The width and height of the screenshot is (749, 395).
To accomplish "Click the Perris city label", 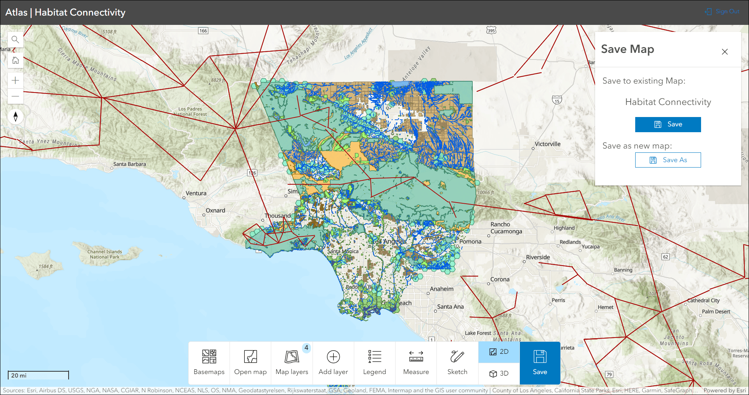I will [558, 300].
